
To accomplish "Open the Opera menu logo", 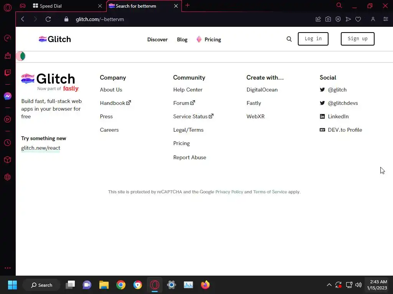I will [8, 8].
